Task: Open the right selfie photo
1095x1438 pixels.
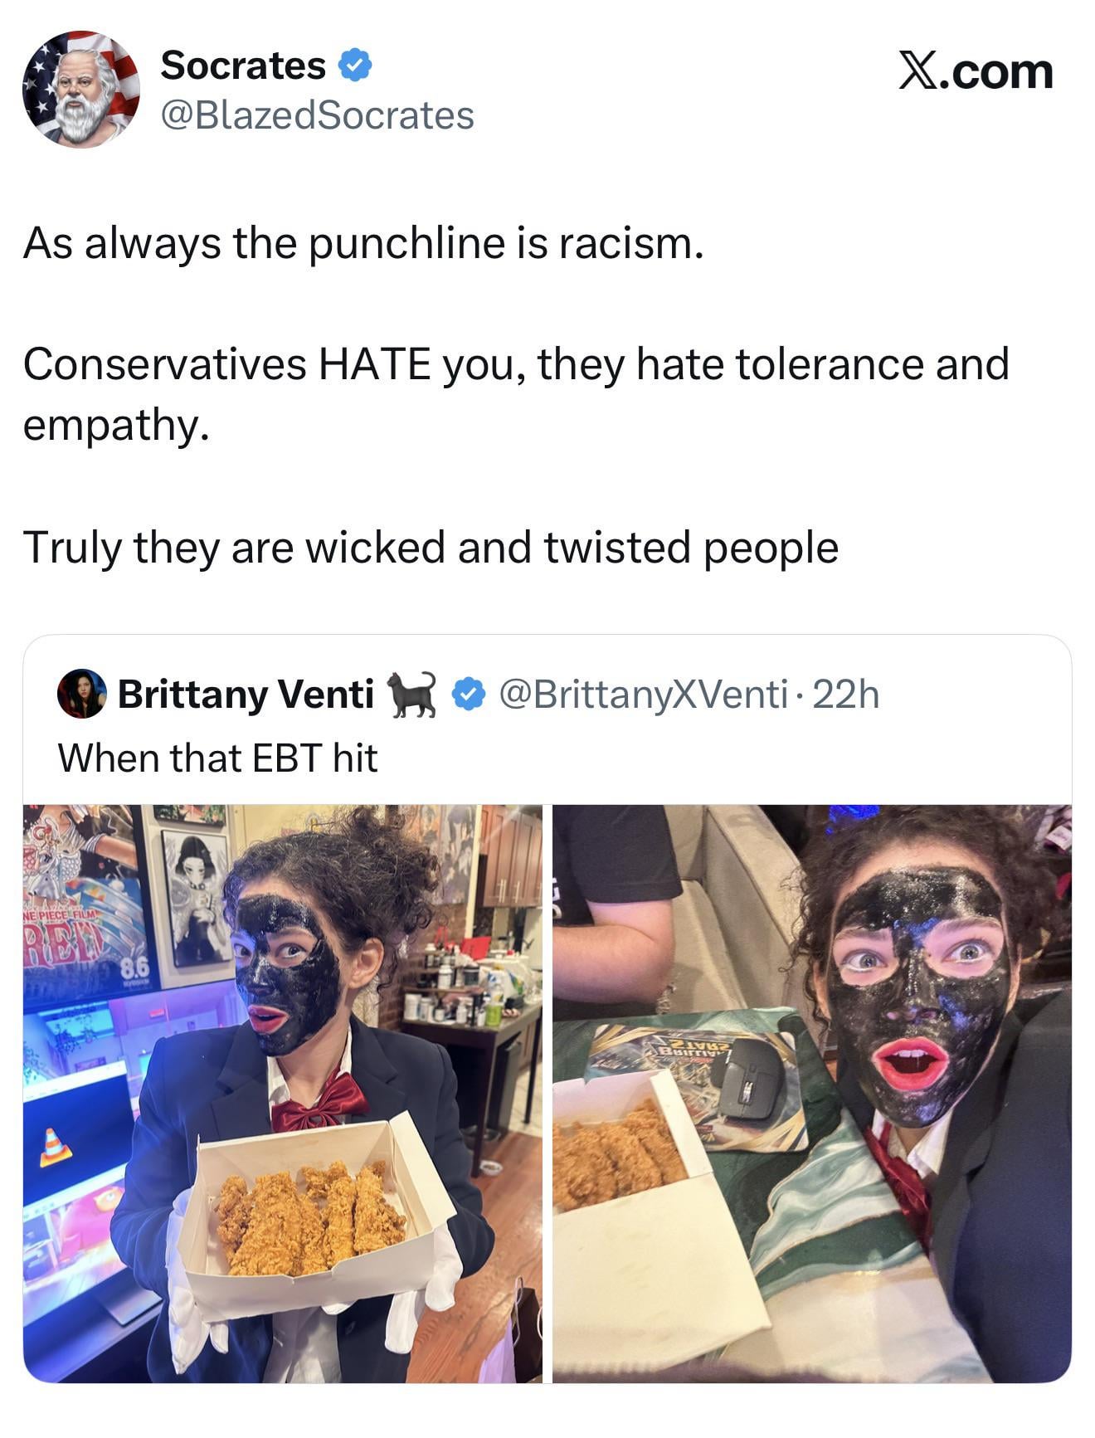Action: coord(812,1094)
